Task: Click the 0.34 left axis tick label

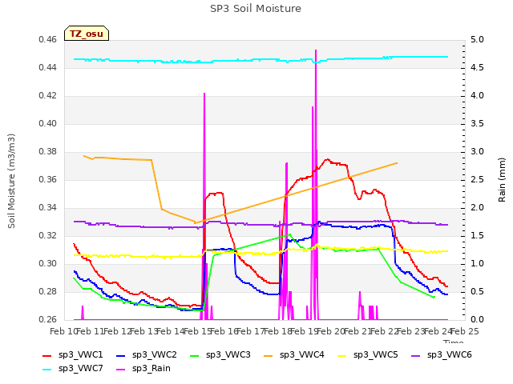Action: pyautogui.click(x=48, y=208)
